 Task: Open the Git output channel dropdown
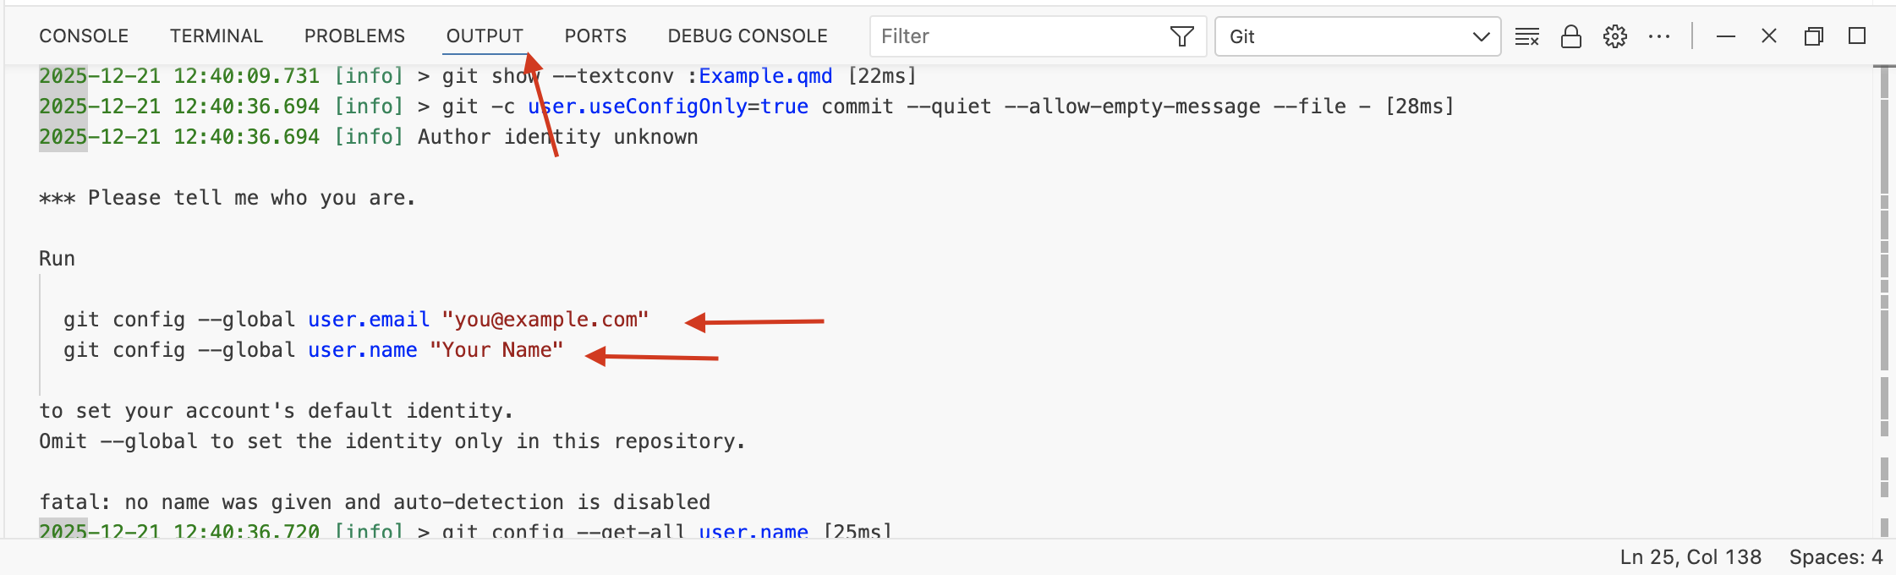[x=1357, y=36]
